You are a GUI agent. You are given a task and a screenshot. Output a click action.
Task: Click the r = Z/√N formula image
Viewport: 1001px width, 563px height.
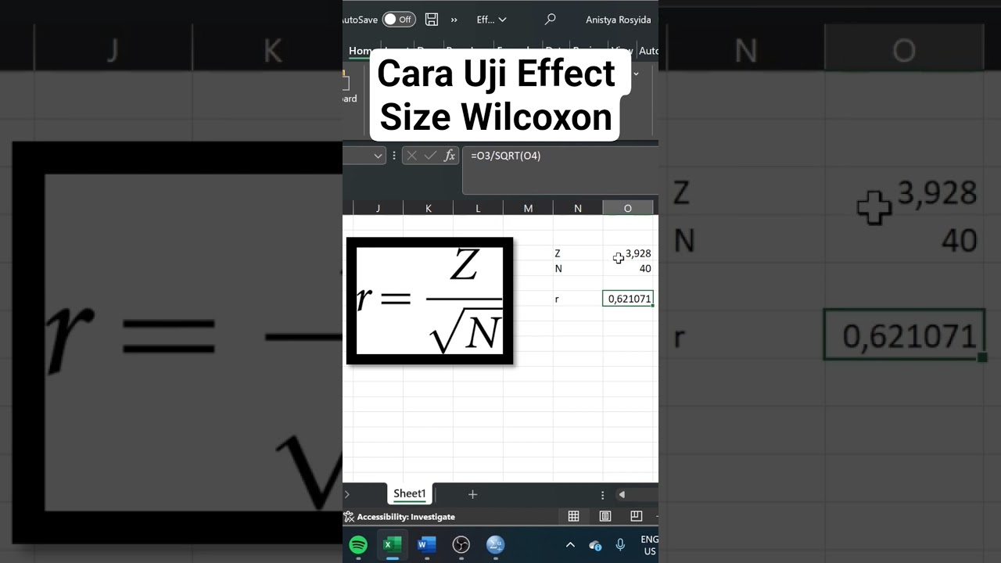coord(429,301)
